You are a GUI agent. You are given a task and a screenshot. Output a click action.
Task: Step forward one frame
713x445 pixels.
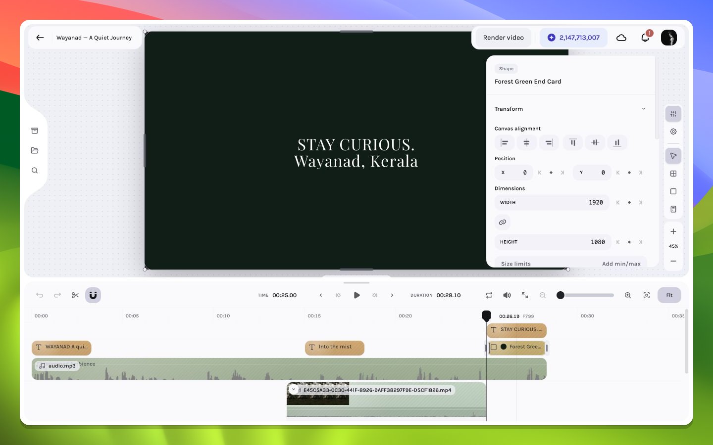click(x=392, y=295)
